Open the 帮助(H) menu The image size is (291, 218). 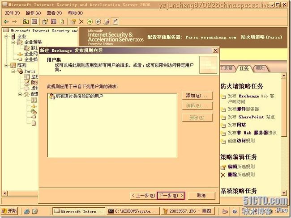[75, 13]
